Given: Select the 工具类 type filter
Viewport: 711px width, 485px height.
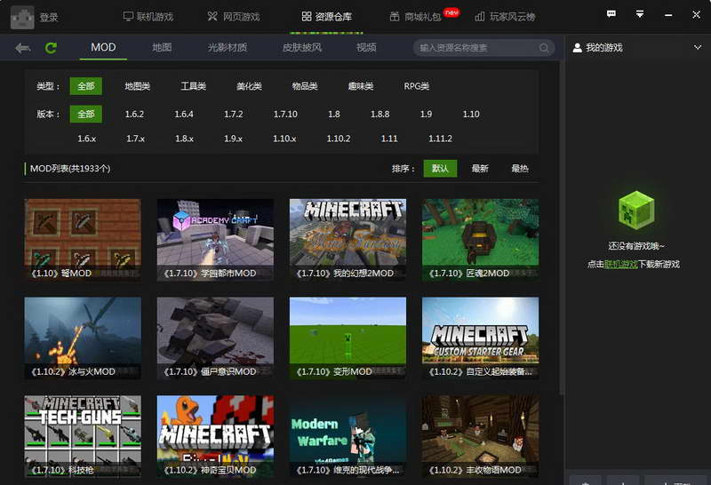Looking at the screenshot, I should click(194, 86).
